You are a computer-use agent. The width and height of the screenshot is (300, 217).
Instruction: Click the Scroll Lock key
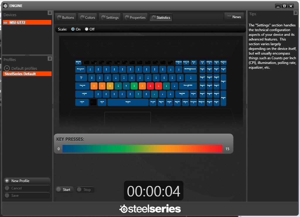186,62
